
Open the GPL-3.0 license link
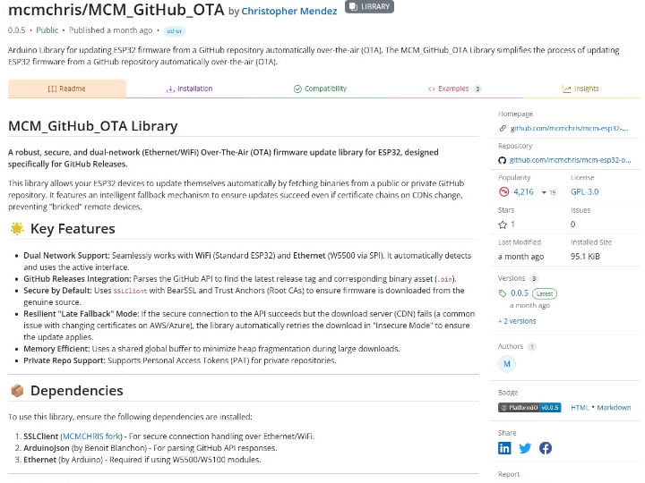[584, 191]
